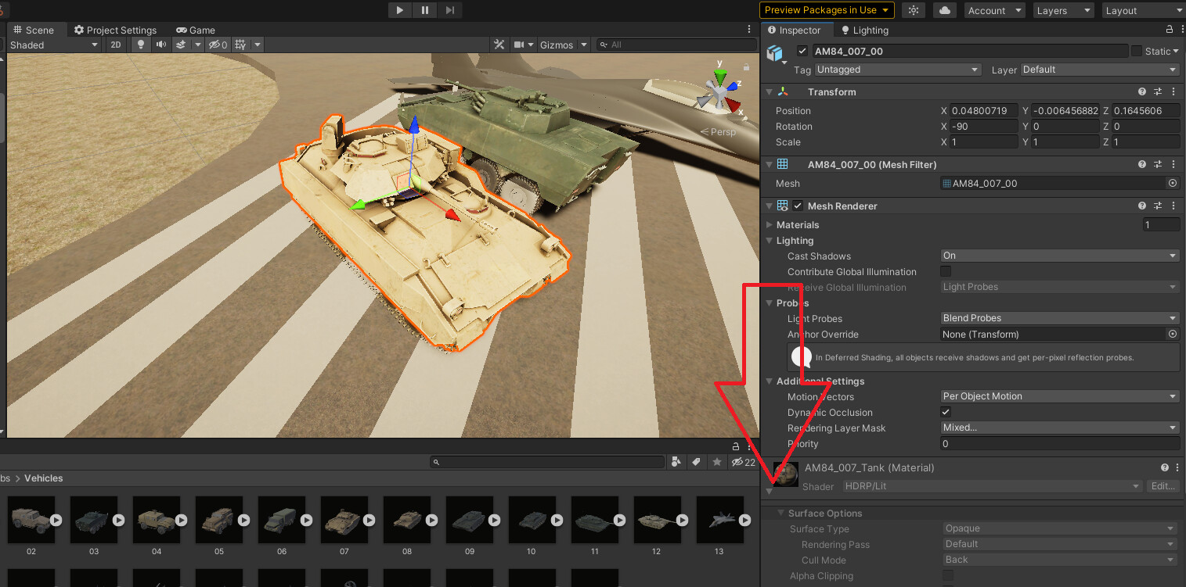
Task: Toggle scene audio icon
Action: [160, 45]
